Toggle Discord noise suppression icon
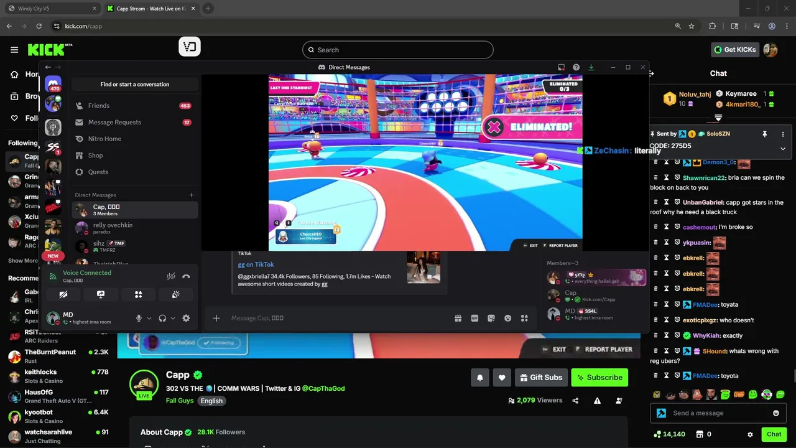Viewport: 796px width, 448px height. click(x=171, y=276)
